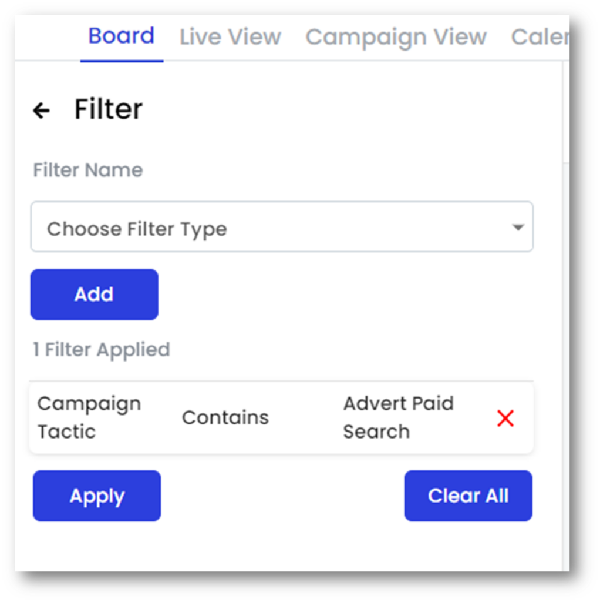Click the Campaign Tactic filter field text
The height and width of the screenshot is (602, 600).
coord(89,417)
